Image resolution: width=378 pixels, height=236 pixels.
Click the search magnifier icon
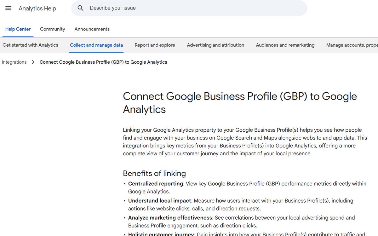pyautogui.click(x=81, y=8)
